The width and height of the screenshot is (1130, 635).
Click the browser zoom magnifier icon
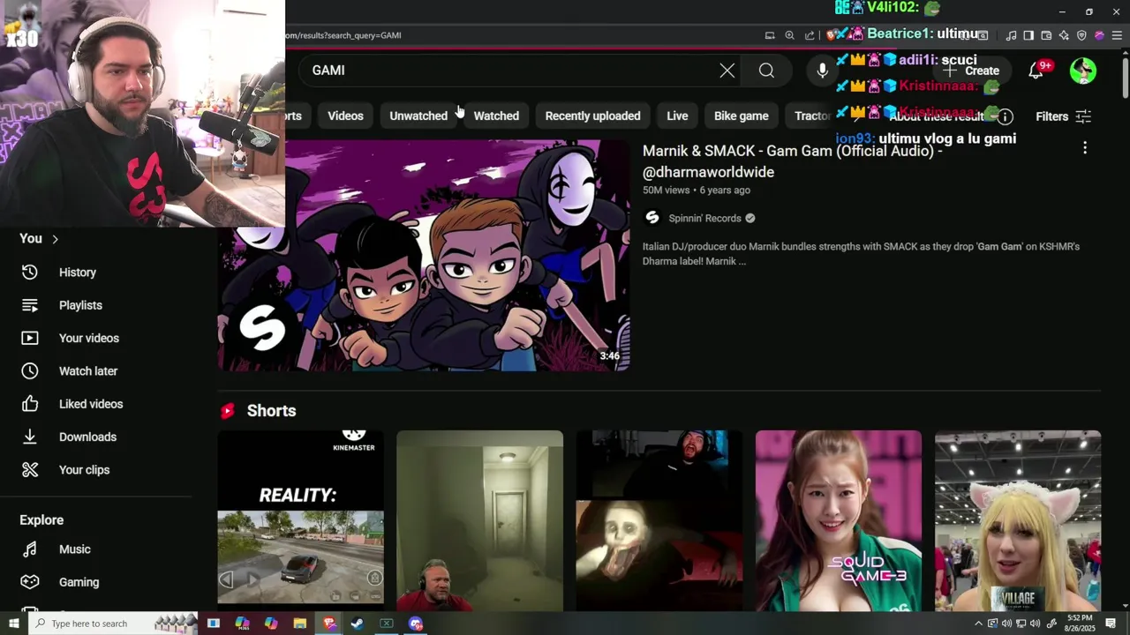789,35
